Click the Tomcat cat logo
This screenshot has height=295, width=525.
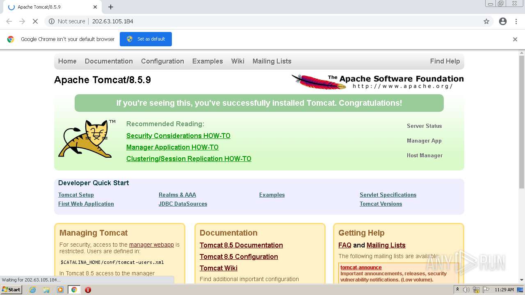point(86,138)
